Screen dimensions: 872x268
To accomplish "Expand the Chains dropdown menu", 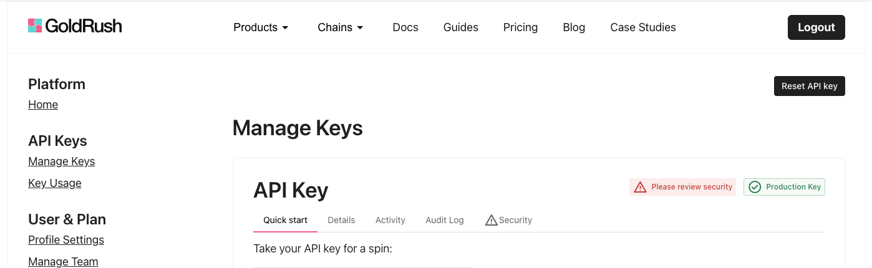I will (341, 27).
